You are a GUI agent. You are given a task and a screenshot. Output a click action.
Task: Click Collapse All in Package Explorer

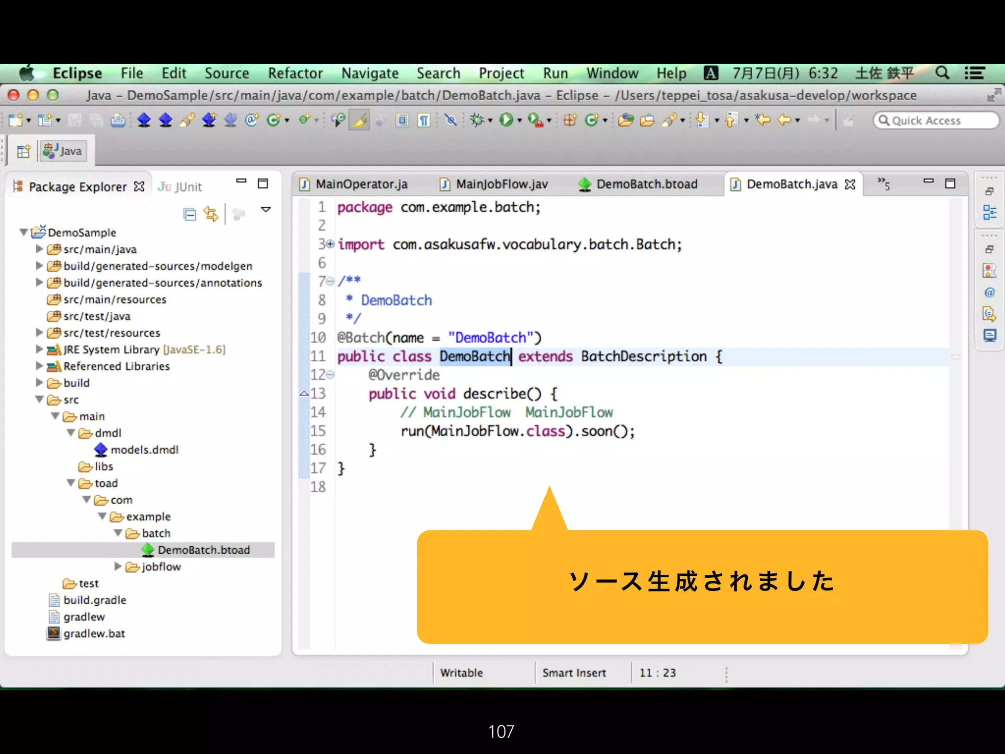[190, 215]
